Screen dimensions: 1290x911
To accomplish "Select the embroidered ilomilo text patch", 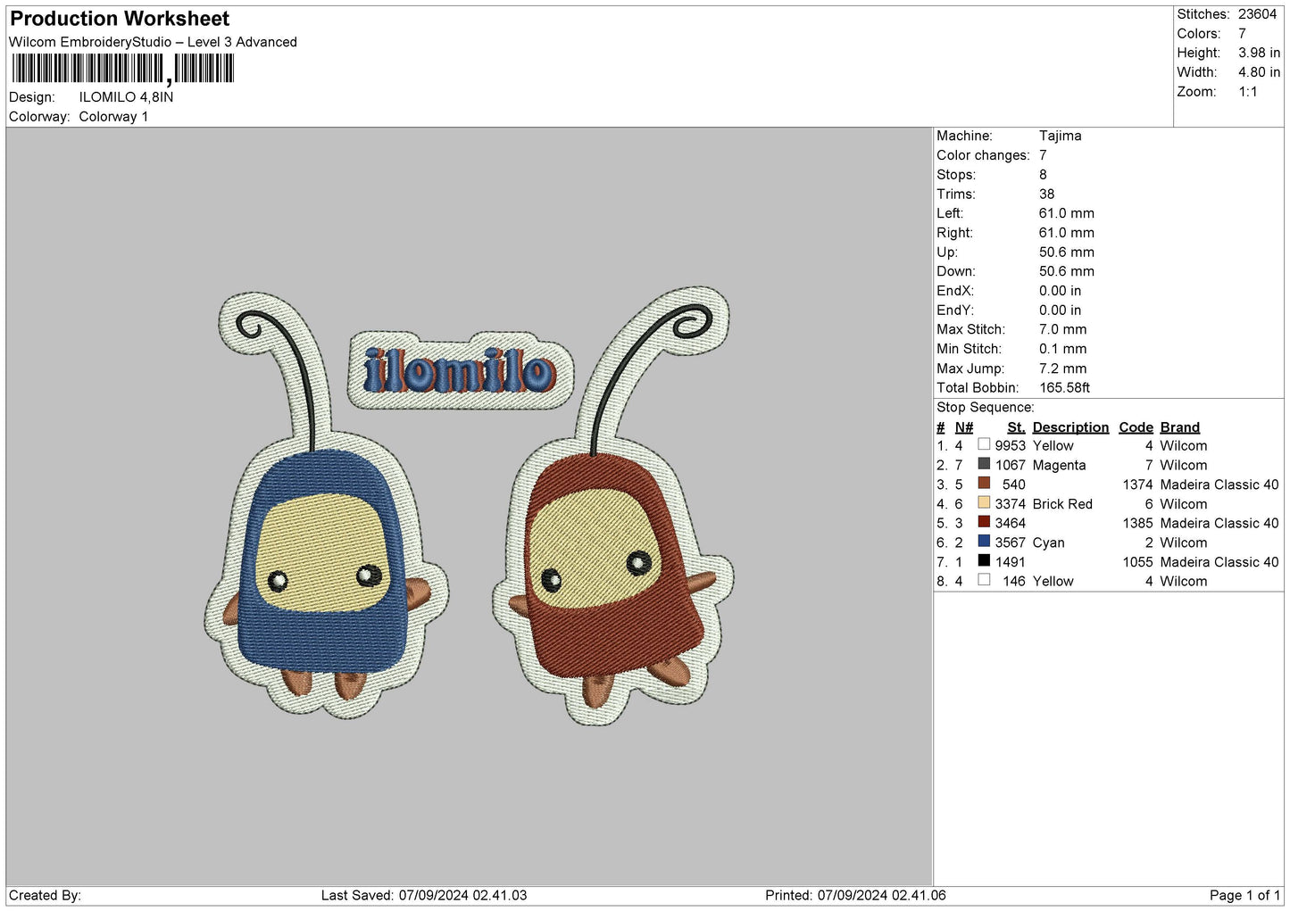I will click(461, 370).
